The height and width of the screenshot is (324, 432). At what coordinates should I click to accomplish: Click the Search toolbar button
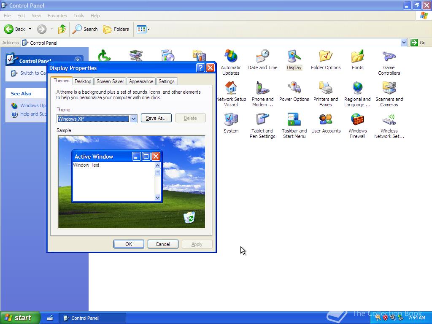[85, 29]
